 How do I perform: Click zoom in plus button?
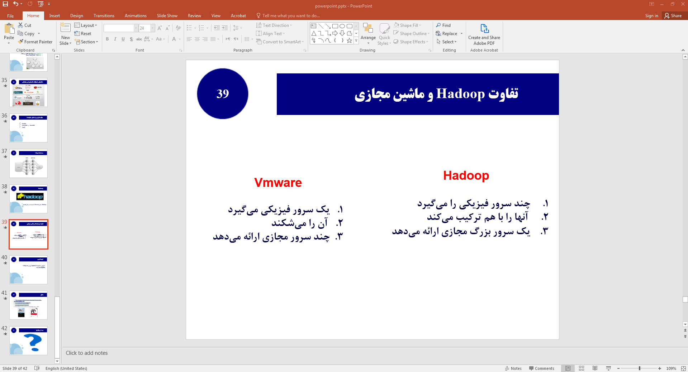click(x=660, y=368)
